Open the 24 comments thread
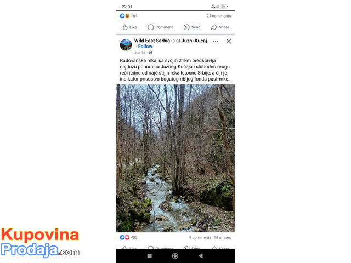This screenshot has height=263, width=351. coord(219,16)
